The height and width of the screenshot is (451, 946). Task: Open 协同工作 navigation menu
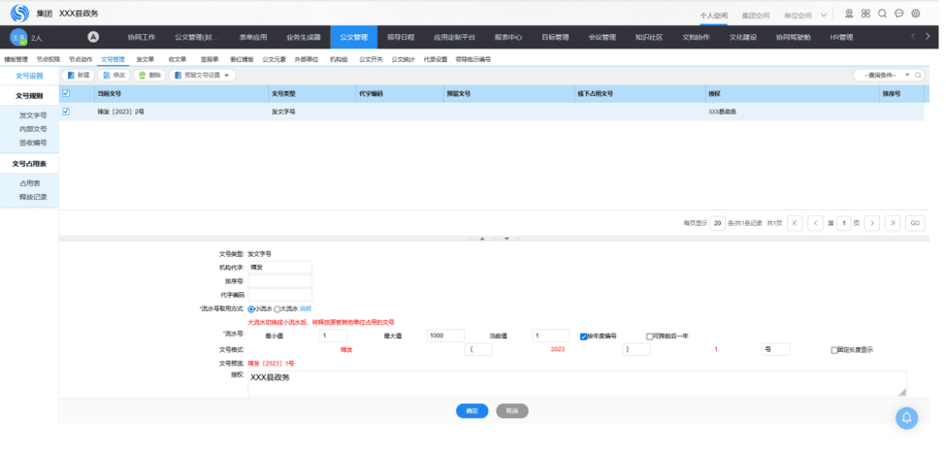[142, 37]
